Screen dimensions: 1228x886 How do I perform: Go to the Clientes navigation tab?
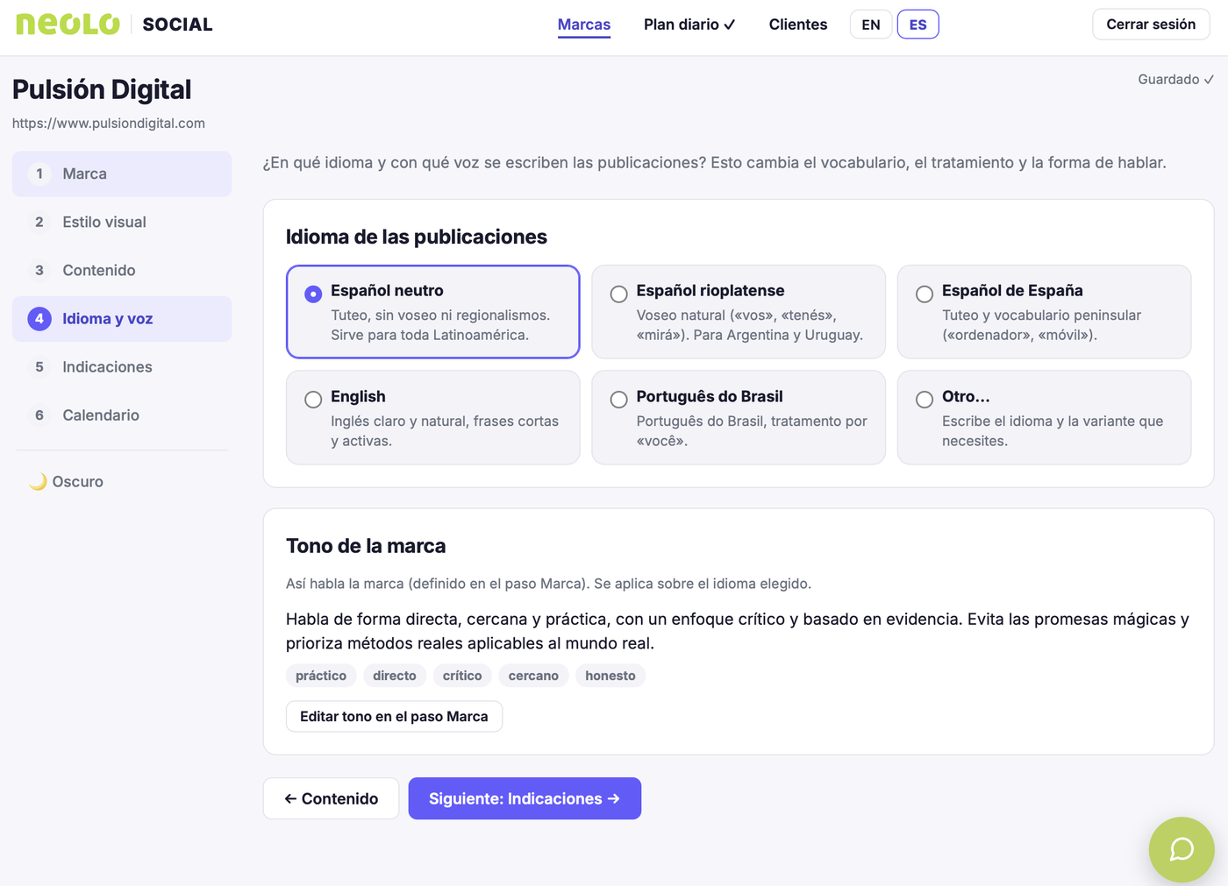tap(798, 25)
